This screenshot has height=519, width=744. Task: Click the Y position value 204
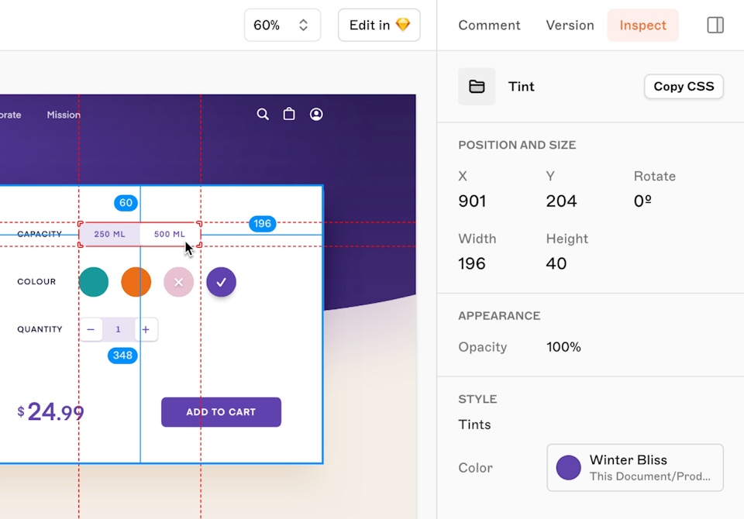click(x=561, y=201)
